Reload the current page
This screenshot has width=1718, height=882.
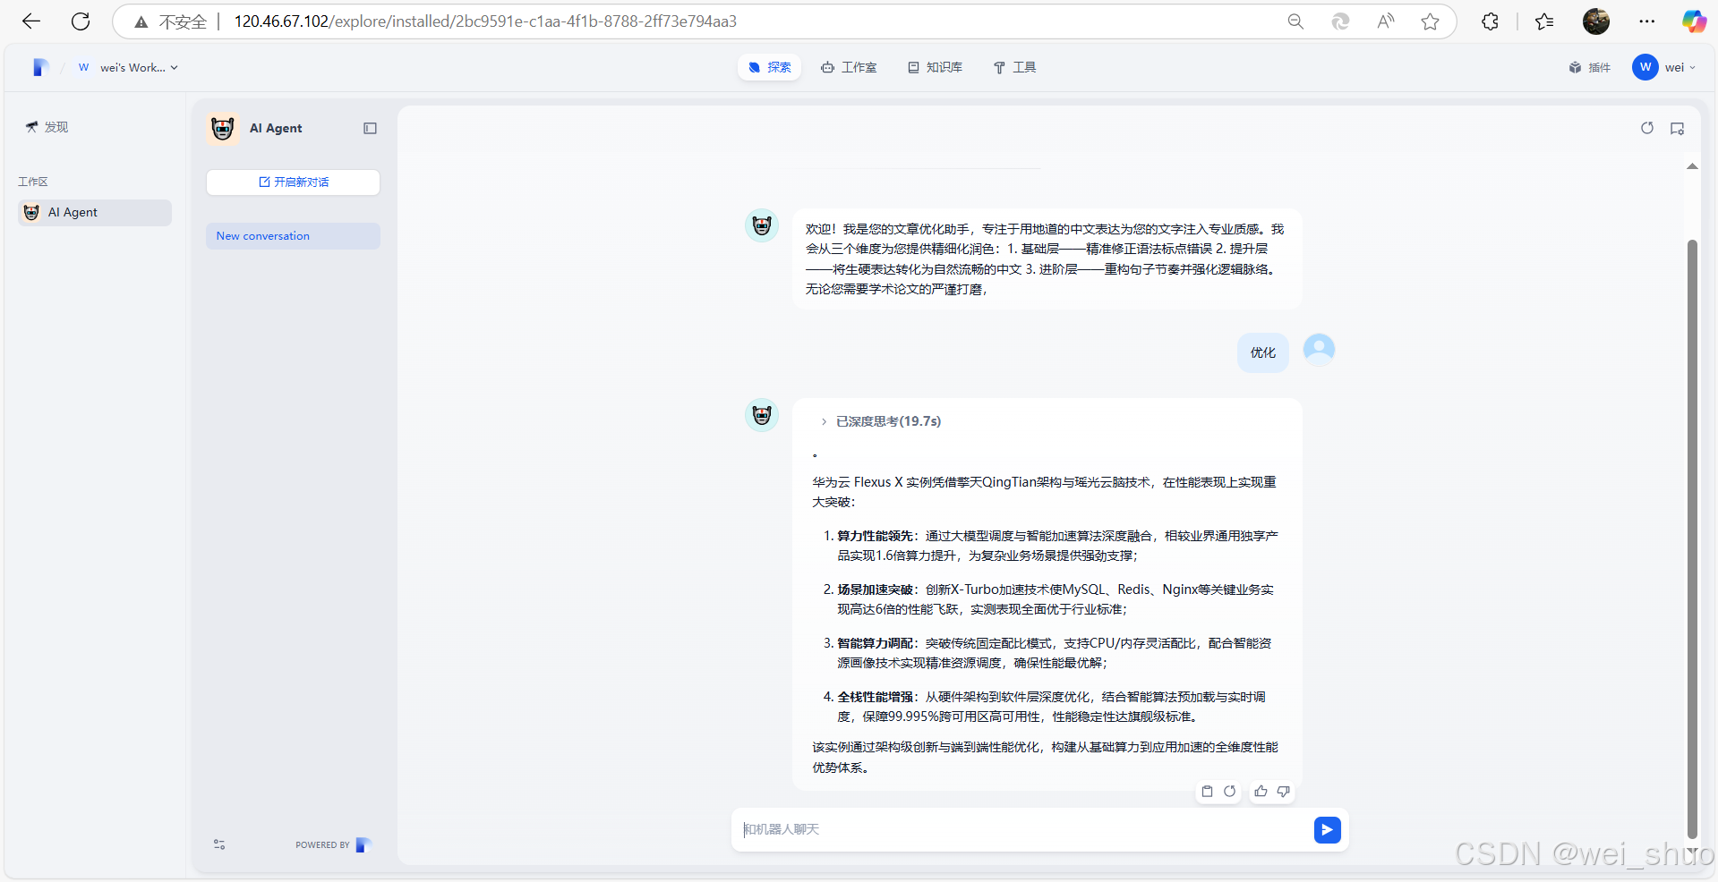click(81, 21)
